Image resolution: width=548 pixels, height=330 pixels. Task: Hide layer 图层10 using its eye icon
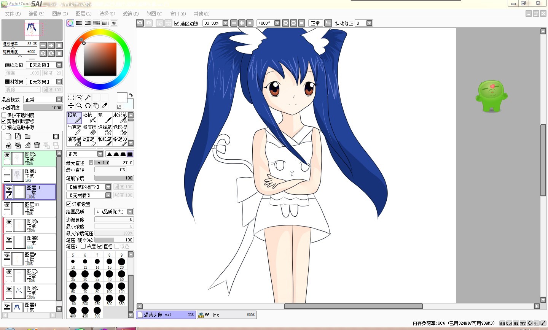pos(7,205)
